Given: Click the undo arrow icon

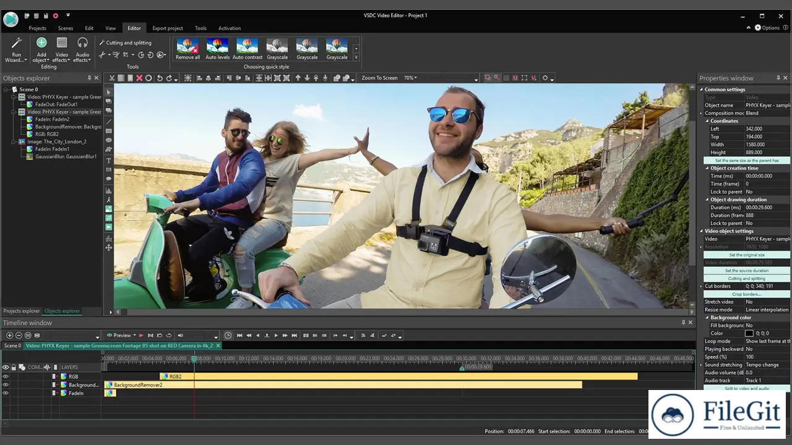Looking at the screenshot, I should 160,78.
